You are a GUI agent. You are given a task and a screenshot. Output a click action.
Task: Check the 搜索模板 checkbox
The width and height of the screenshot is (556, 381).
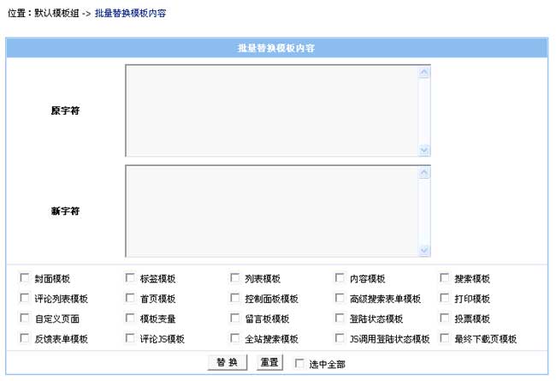point(445,278)
